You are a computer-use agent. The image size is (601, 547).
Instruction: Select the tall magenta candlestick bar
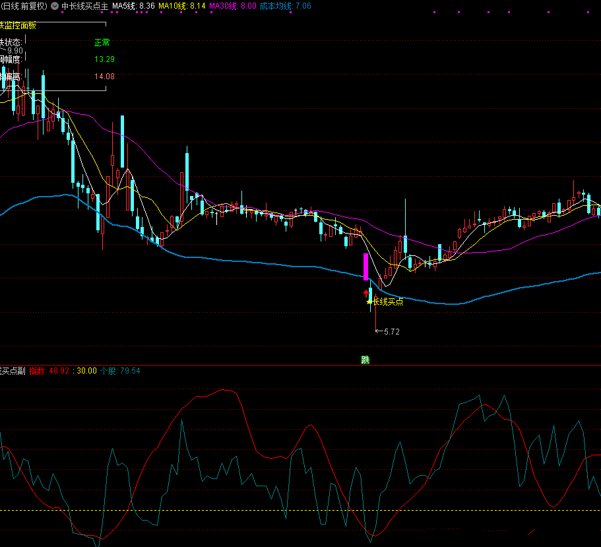(x=365, y=266)
